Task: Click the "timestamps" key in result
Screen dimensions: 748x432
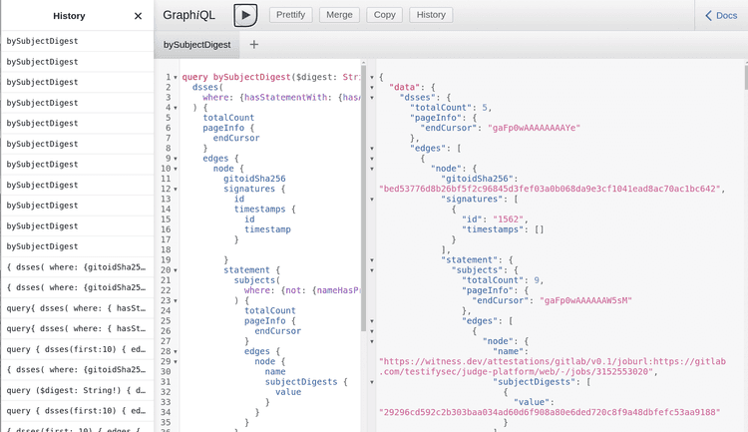Action: click(495, 229)
